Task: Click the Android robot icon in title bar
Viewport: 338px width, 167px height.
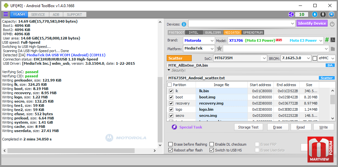Action: tap(6, 6)
